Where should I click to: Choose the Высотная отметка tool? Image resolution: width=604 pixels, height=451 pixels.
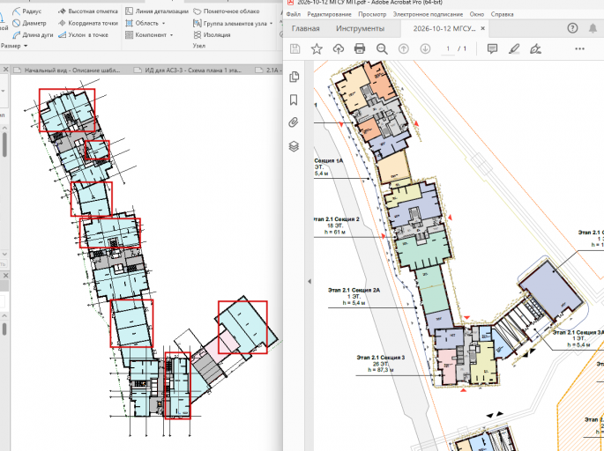point(88,11)
